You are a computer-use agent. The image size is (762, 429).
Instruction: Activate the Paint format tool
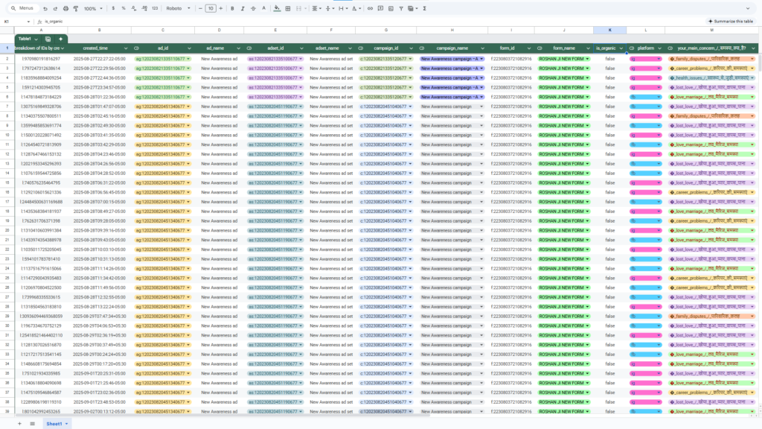click(76, 8)
